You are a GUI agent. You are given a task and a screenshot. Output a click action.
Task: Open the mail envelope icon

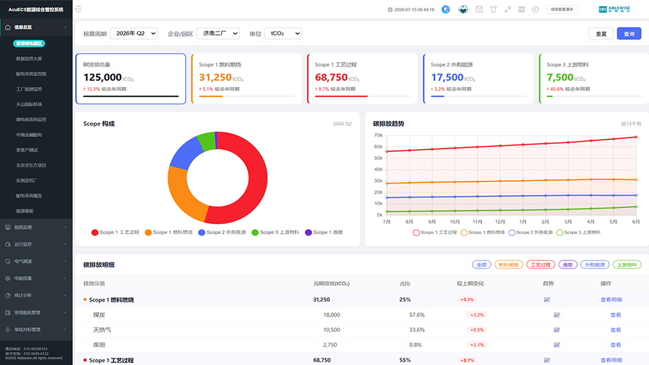click(479, 9)
